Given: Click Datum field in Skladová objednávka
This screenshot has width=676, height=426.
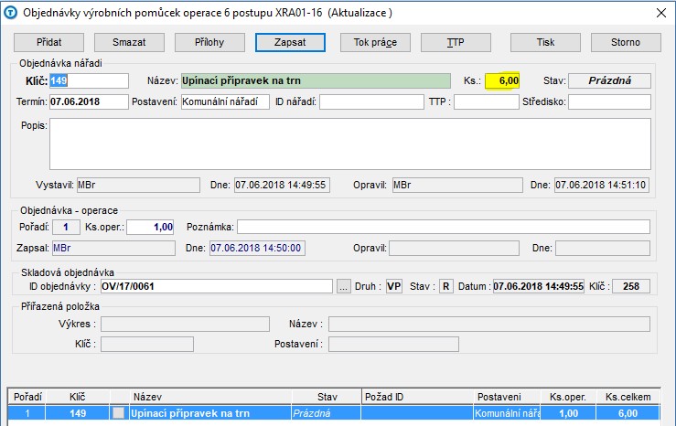Looking at the screenshot, I should pos(539,286).
